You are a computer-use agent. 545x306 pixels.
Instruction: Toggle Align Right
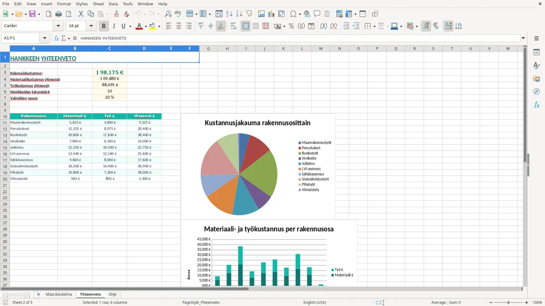click(x=189, y=26)
